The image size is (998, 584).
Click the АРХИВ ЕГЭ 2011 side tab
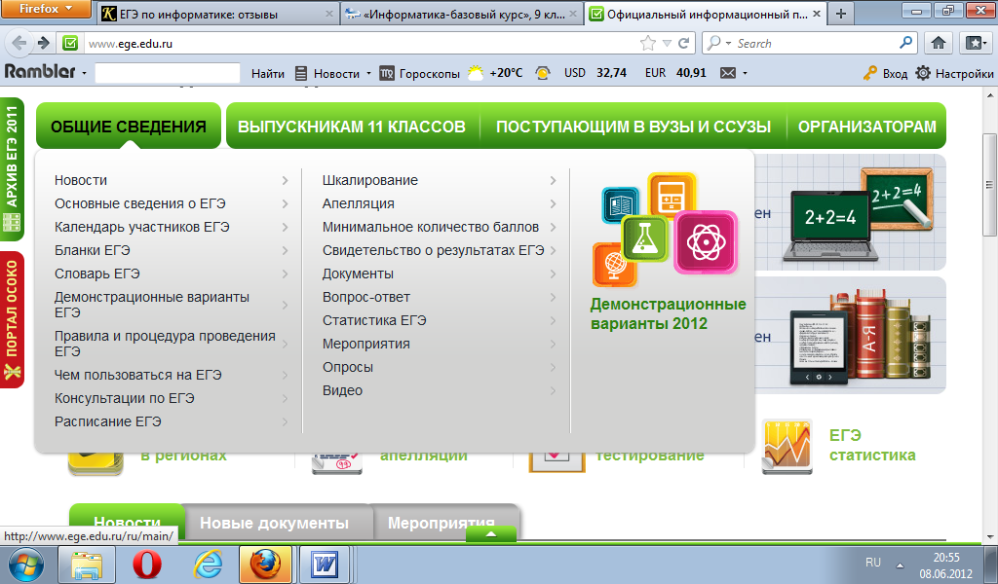click(x=12, y=169)
